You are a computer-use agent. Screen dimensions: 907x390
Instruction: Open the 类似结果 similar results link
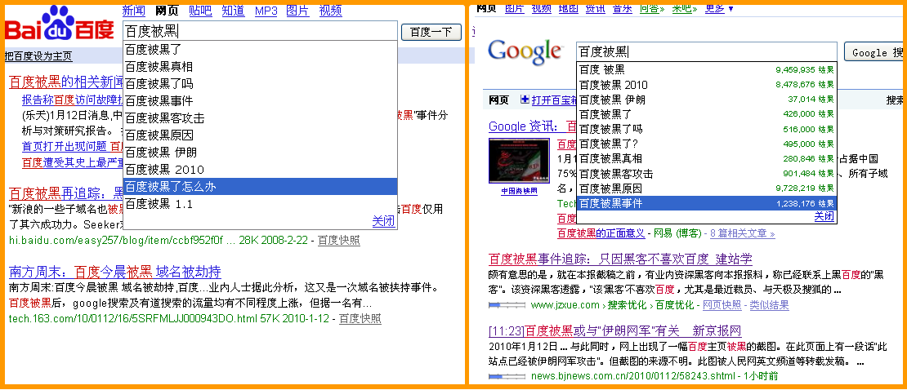(x=769, y=305)
